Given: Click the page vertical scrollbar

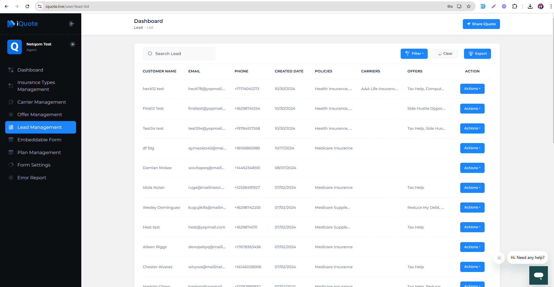Looking at the screenshot, I should tap(553, 81).
